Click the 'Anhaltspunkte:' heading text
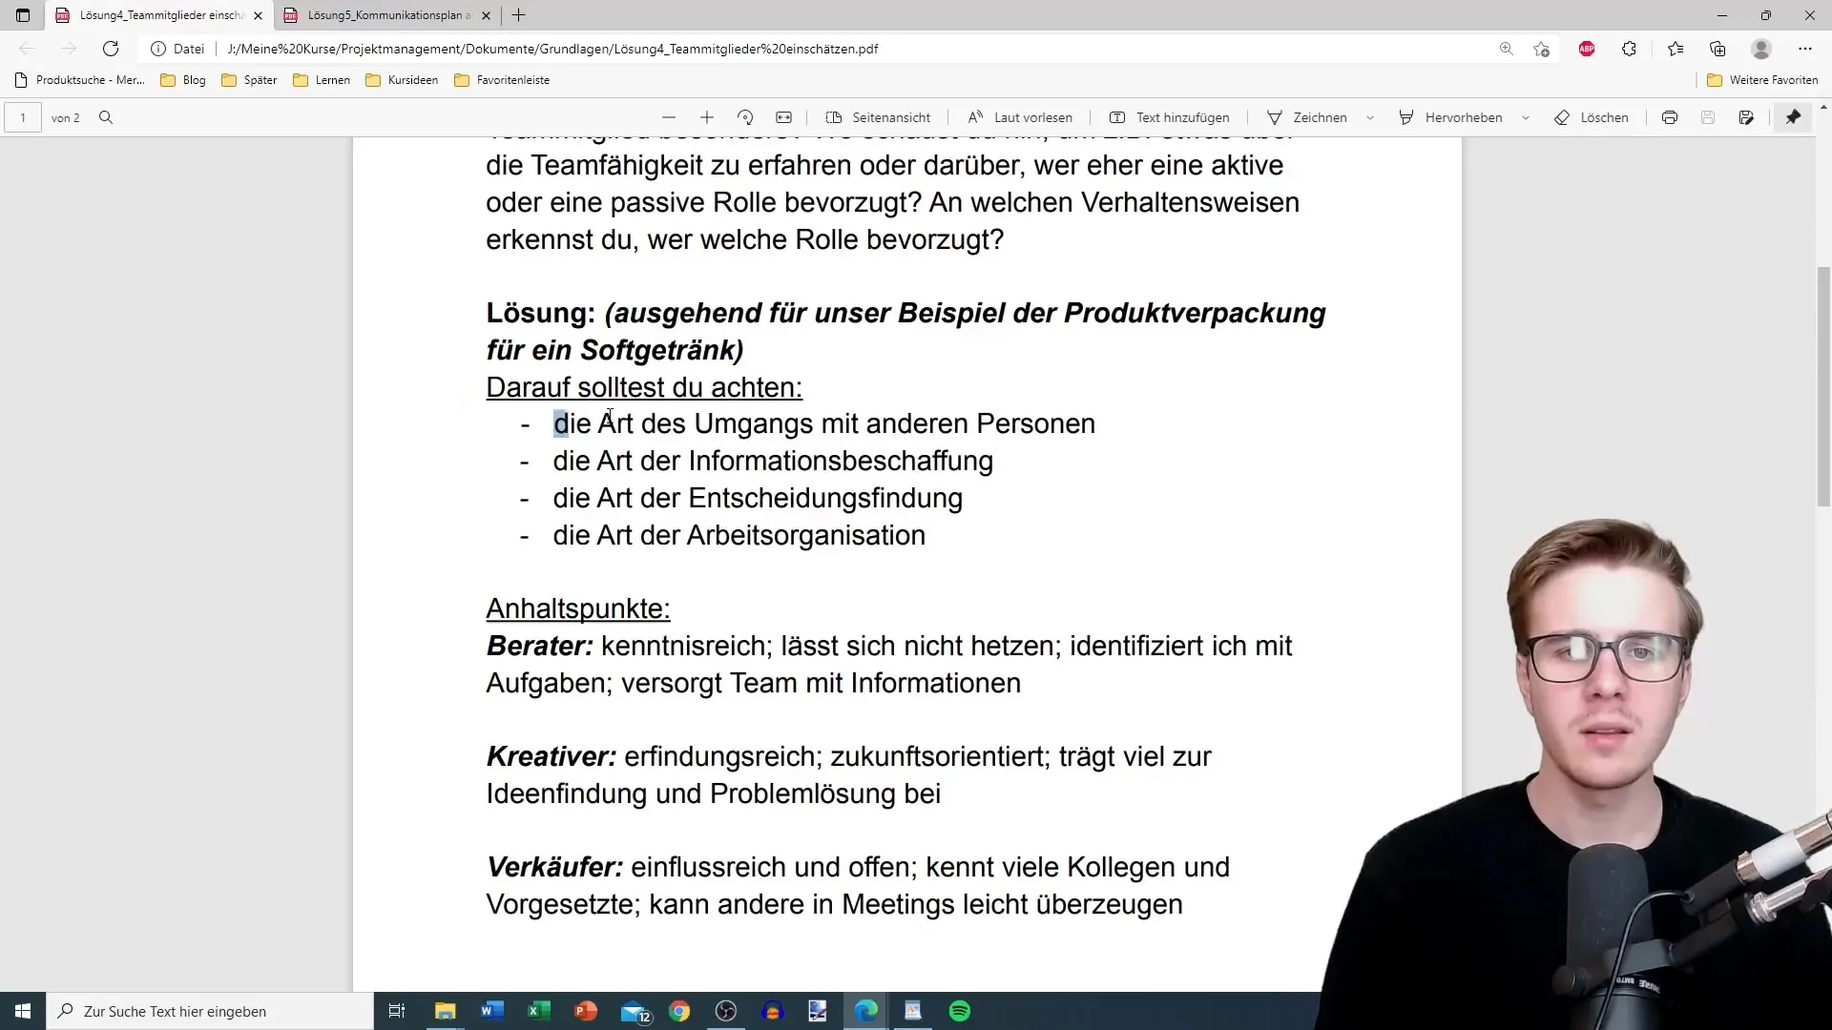 [578, 608]
